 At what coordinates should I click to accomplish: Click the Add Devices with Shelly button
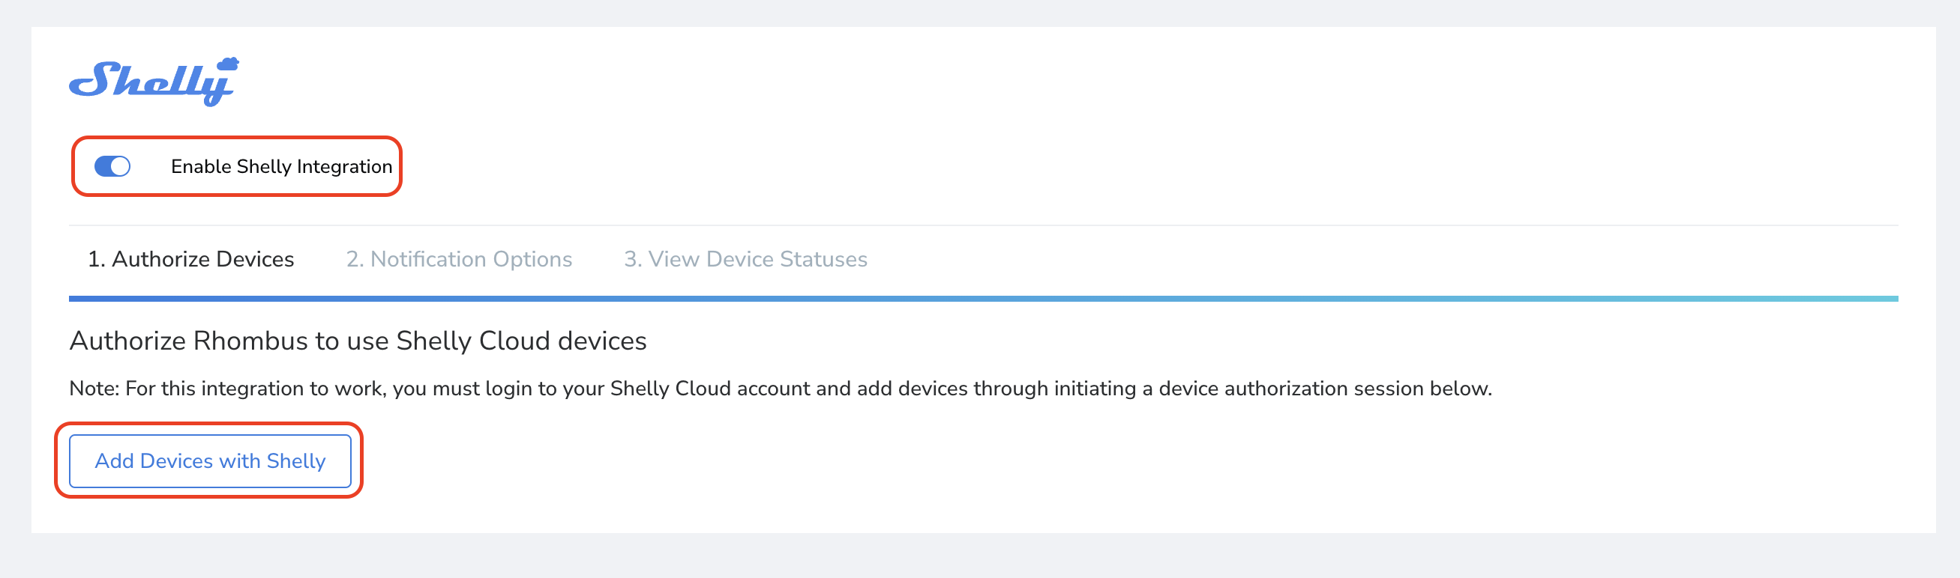click(210, 461)
